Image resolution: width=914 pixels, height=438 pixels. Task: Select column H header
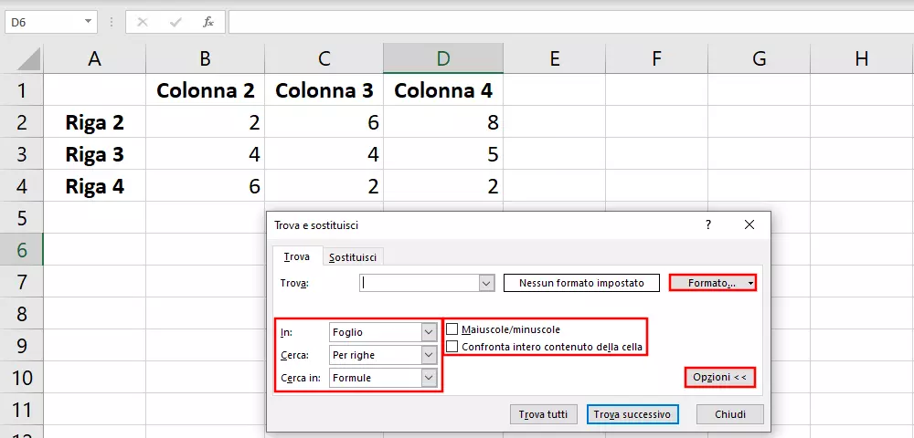(x=862, y=58)
